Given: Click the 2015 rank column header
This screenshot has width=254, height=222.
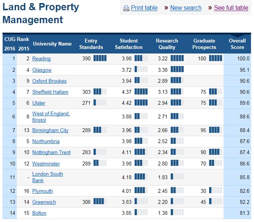Looking at the screenshot, I should (x=24, y=49).
